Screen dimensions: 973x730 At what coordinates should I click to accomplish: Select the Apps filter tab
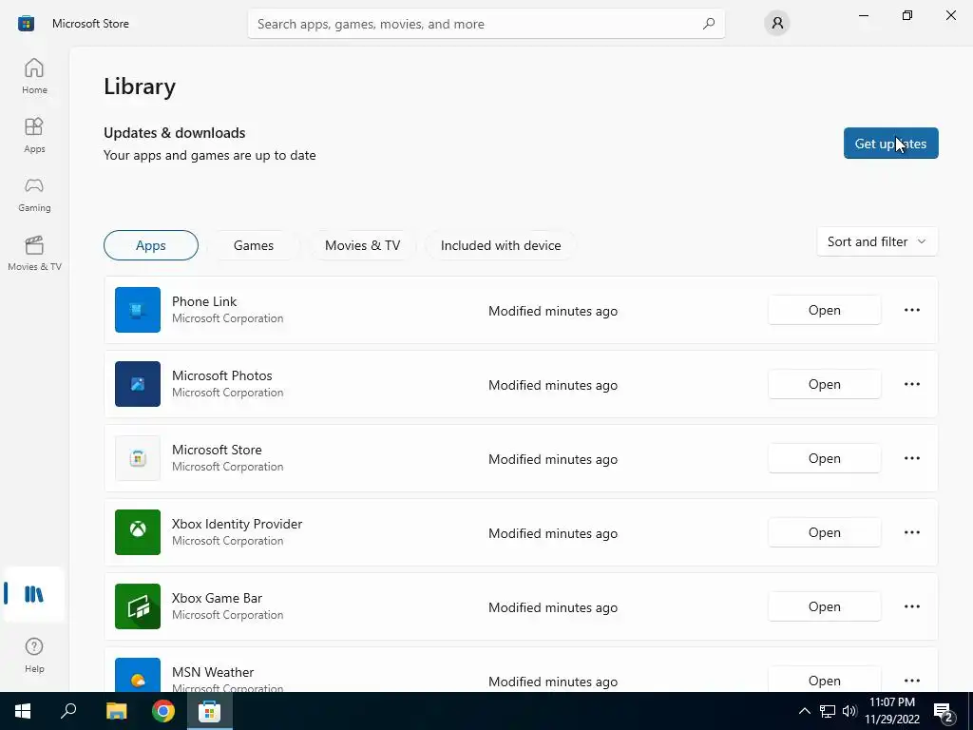(x=151, y=245)
